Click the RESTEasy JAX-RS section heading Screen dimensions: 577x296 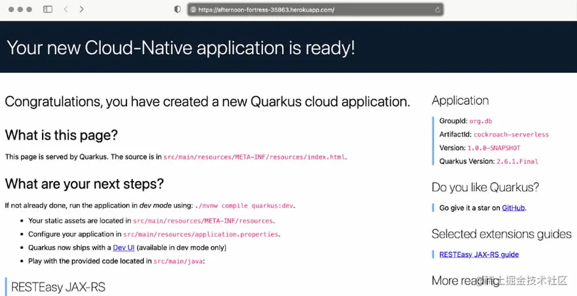(x=58, y=287)
